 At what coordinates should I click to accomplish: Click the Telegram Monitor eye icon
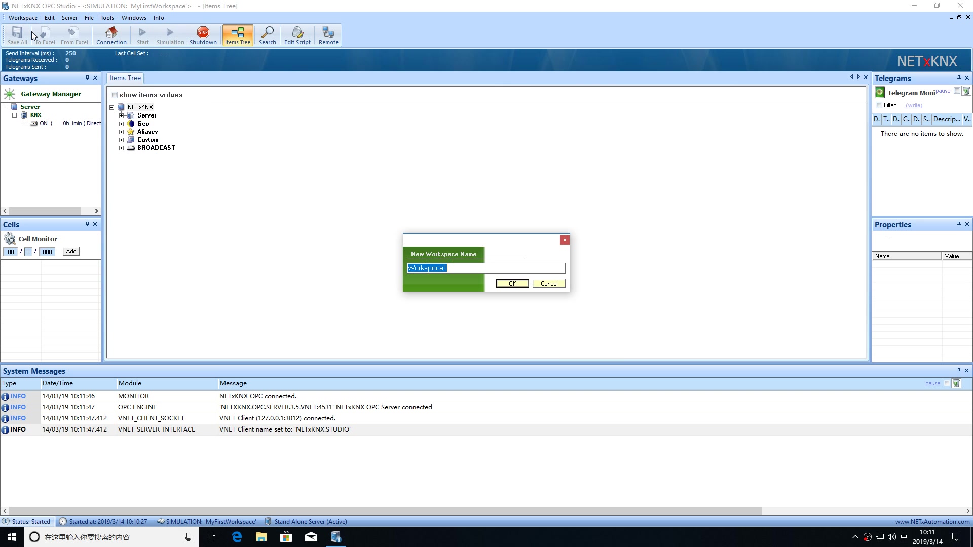pyautogui.click(x=880, y=92)
